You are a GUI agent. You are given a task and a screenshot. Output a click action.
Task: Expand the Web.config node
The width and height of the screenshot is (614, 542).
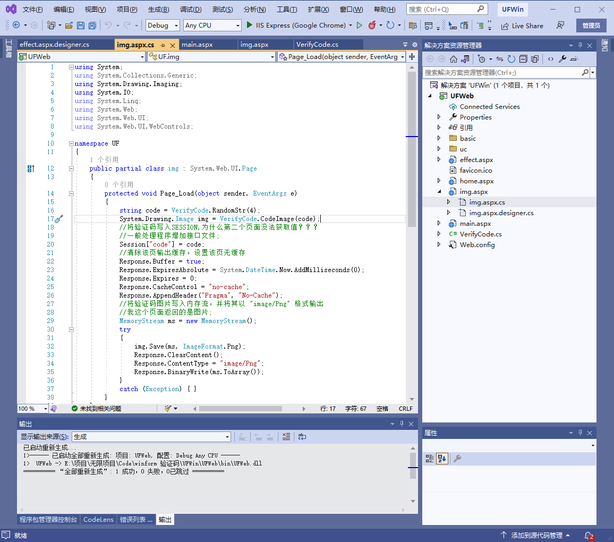click(439, 244)
